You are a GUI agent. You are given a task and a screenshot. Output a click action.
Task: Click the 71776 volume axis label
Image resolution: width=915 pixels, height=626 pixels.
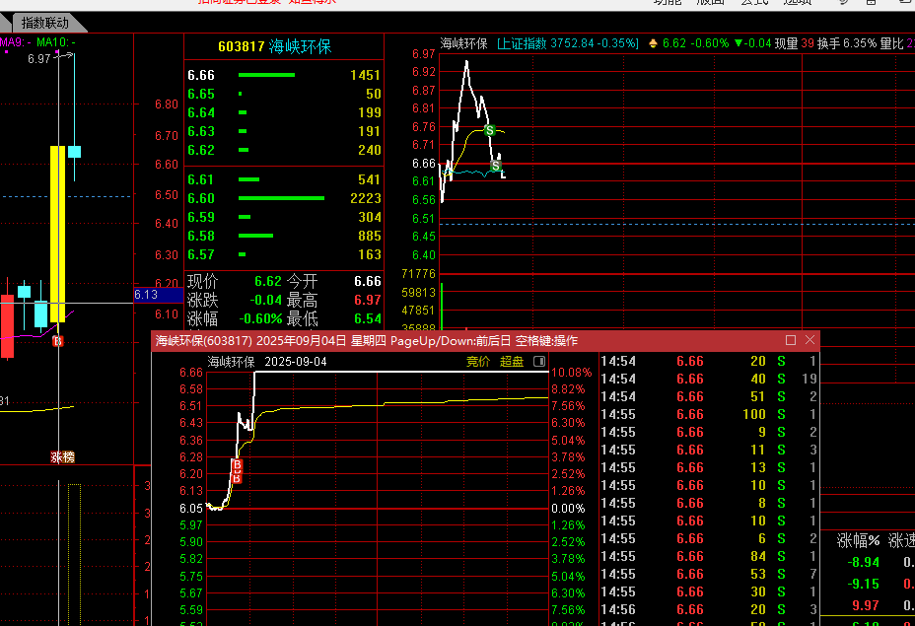tap(418, 274)
